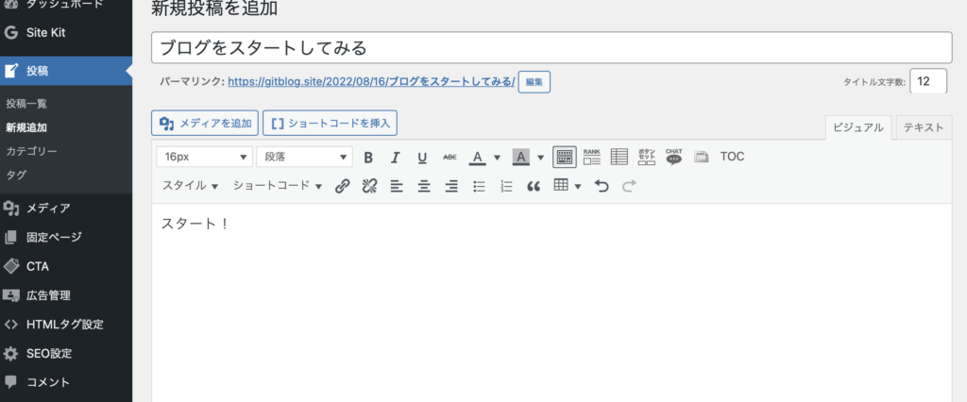This screenshot has width=967, height=402.
Task: Toggle the bulleted list
Action: click(x=479, y=187)
